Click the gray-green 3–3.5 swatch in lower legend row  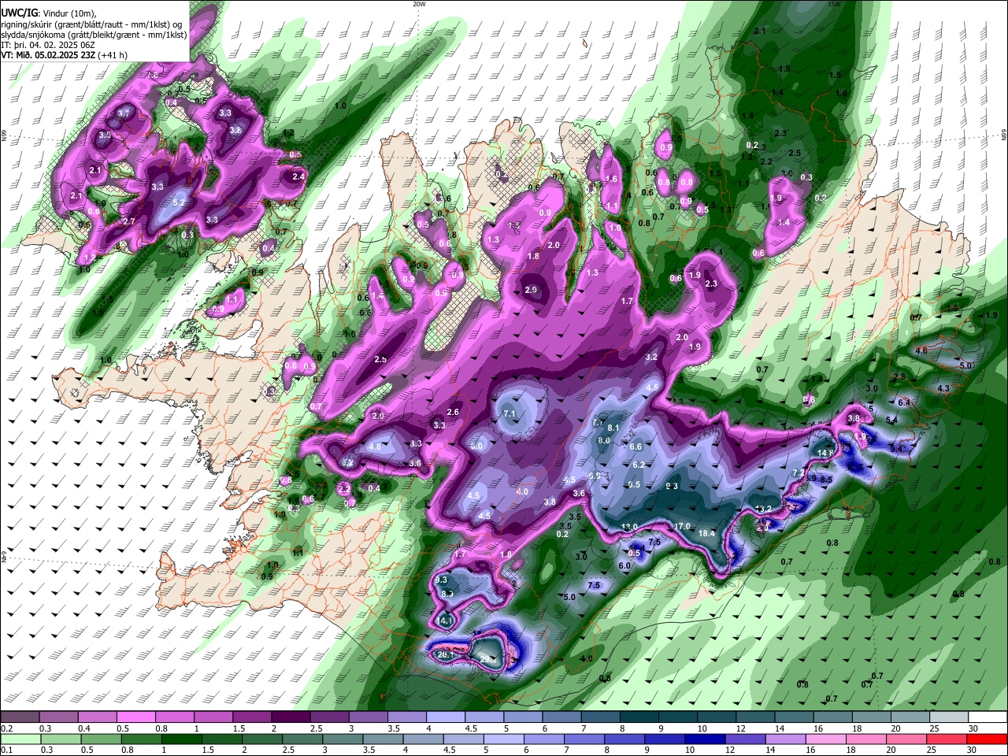click(343, 739)
